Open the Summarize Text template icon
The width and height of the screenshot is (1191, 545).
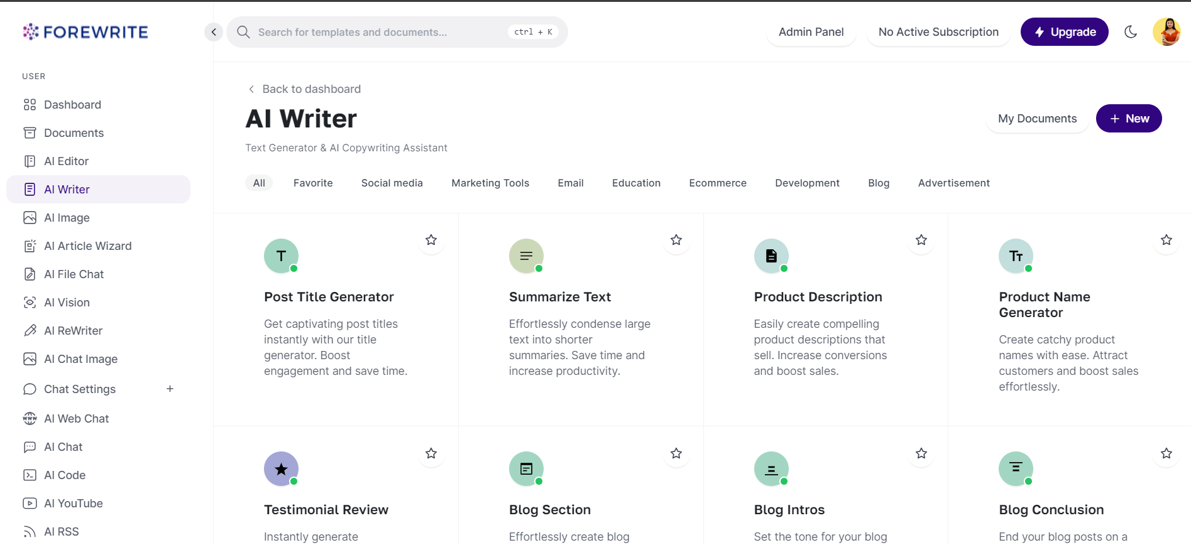[526, 256]
